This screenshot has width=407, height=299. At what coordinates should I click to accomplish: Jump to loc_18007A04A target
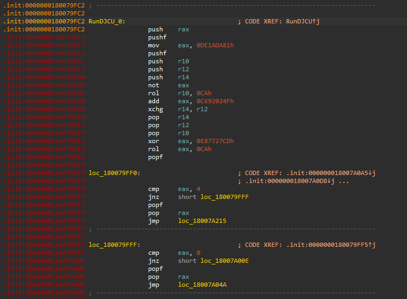(202, 285)
